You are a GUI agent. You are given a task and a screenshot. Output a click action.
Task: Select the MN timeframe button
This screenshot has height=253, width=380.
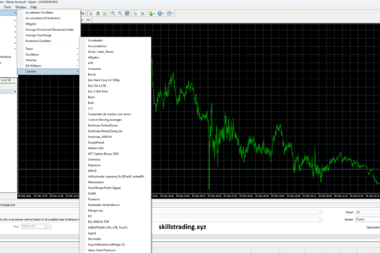[89, 20]
